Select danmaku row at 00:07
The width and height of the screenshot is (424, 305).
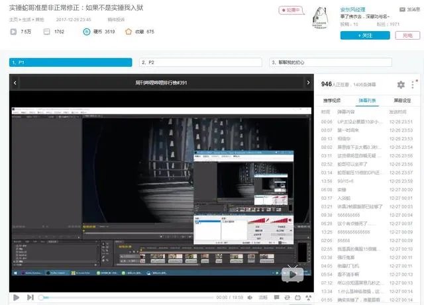(367, 130)
